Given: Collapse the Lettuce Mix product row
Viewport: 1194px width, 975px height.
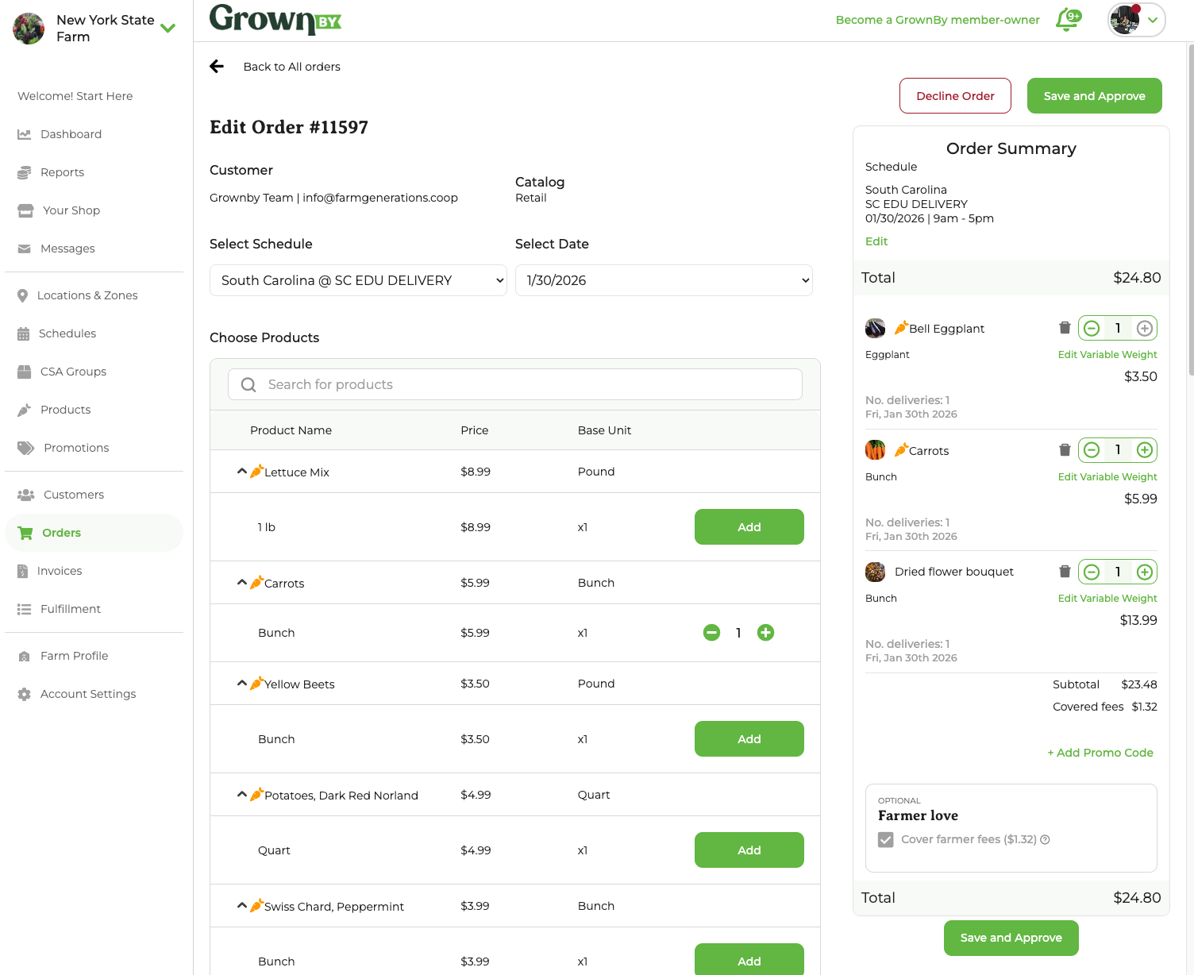Looking at the screenshot, I should coord(242,472).
